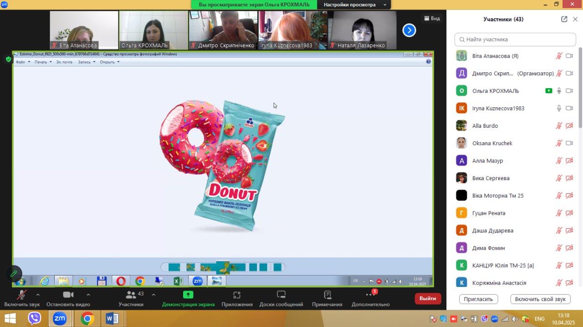Screen dimensions: 583x327
Task: Toggle microphone icon for Віта Атанасова (Я)
Action: click(x=559, y=56)
